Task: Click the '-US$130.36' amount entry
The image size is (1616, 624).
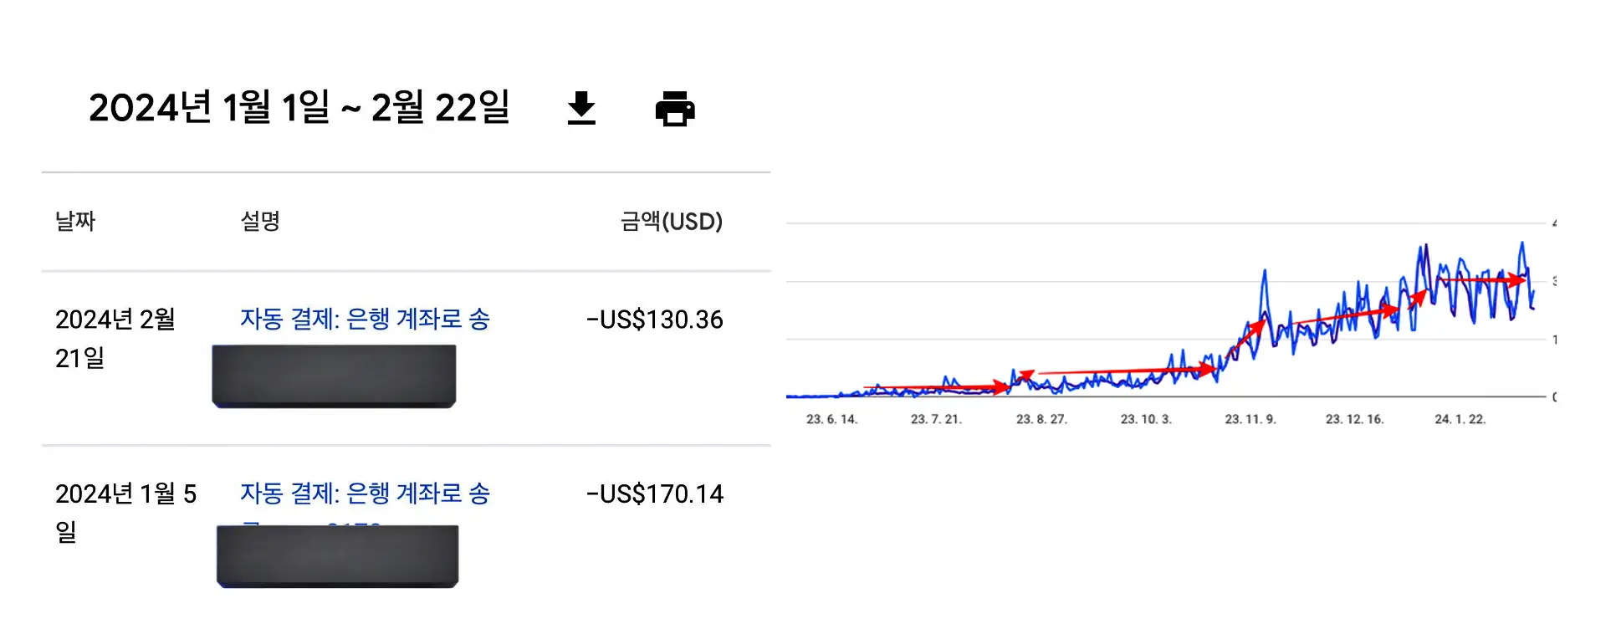Action: click(656, 319)
